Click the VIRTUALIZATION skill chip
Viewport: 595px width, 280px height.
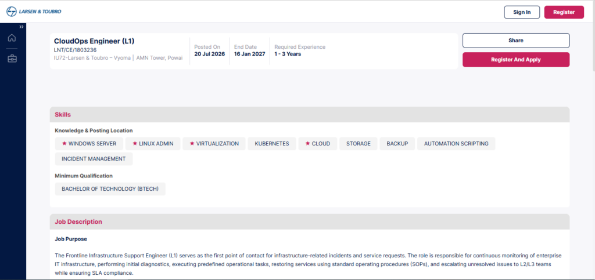click(x=214, y=144)
